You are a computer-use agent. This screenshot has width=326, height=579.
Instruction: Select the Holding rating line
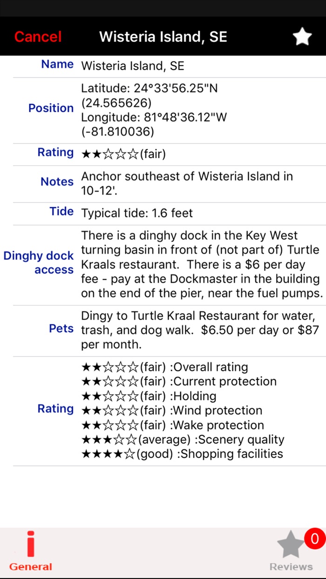tap(149, 396)
